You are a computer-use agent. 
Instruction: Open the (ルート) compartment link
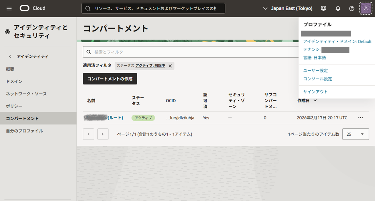pyautogui.click(x=115, y=118)
